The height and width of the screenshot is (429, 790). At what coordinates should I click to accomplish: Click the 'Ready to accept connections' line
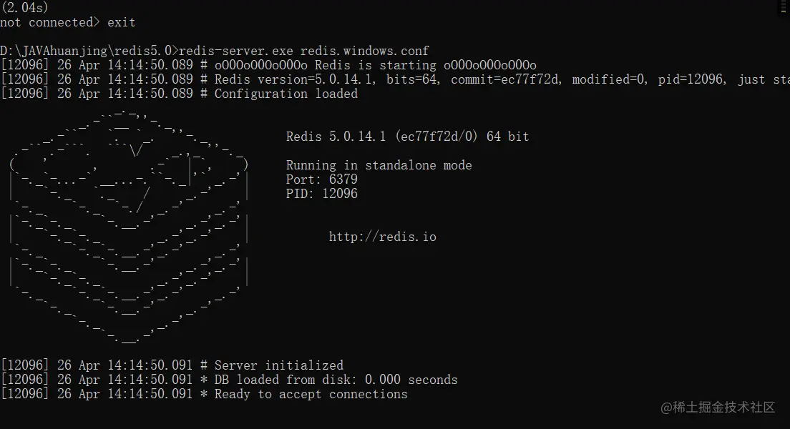coord(311,394)
